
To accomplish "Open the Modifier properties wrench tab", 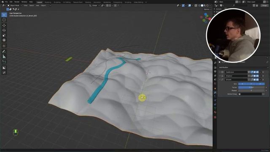I will pos(215,92).
